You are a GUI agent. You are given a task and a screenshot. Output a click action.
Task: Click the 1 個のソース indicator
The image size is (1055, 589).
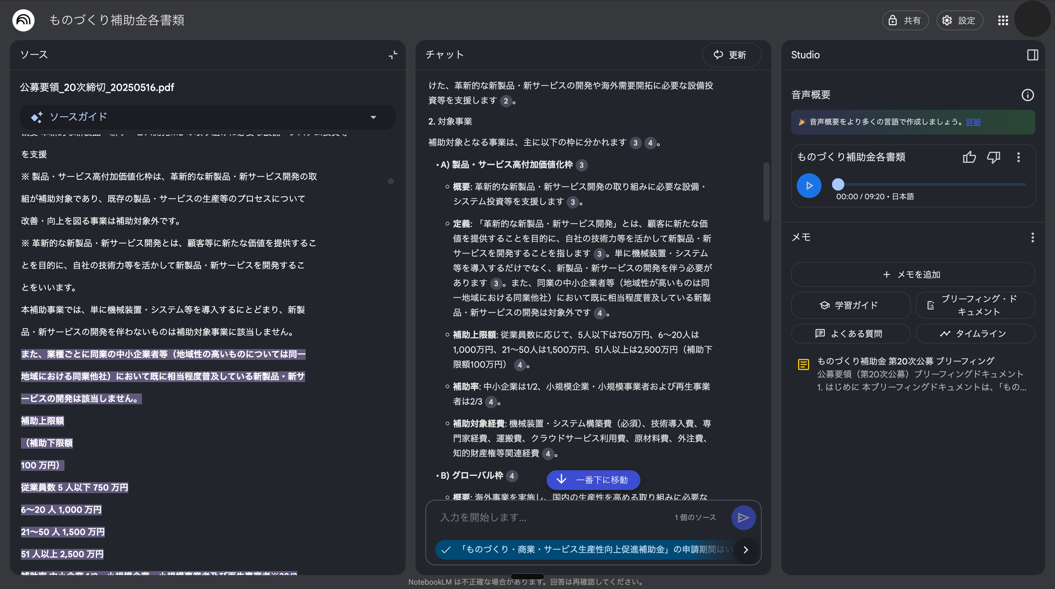tap(695, 517)
